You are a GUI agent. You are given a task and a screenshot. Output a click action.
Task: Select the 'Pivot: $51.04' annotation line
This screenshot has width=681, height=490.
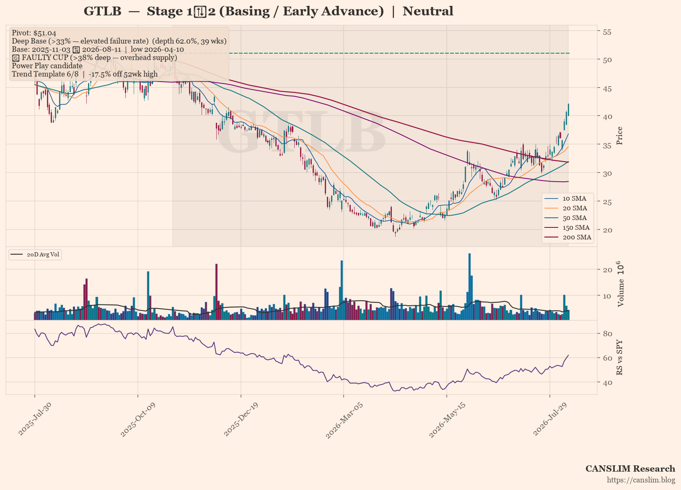[x=34, y=33]
